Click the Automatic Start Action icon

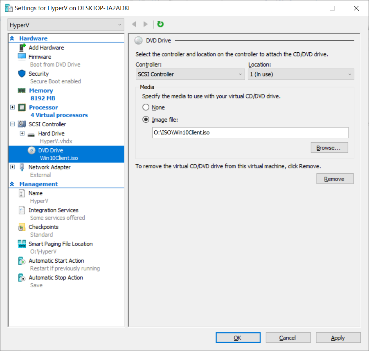click(x=22, y=261)
